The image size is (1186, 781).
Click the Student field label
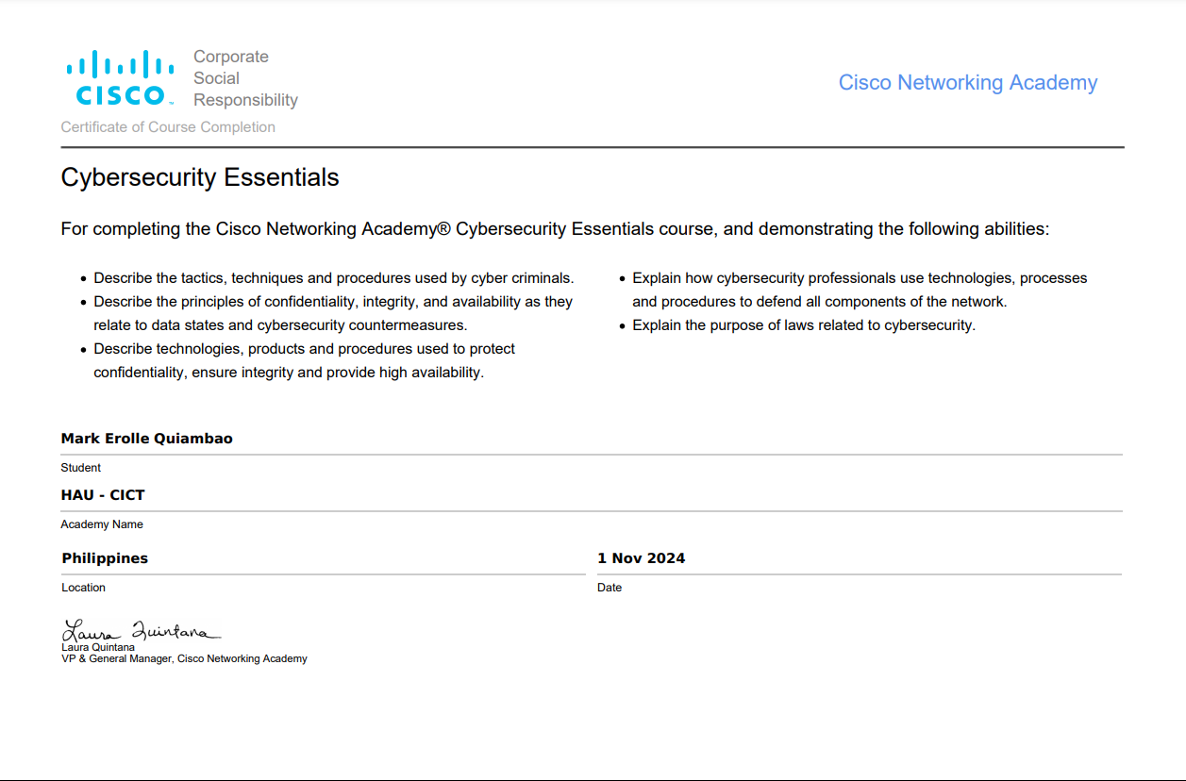coord(80,468)
